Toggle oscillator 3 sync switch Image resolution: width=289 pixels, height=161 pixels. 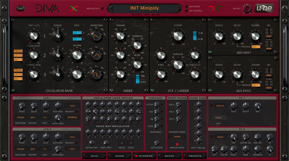tap(77, 39)
